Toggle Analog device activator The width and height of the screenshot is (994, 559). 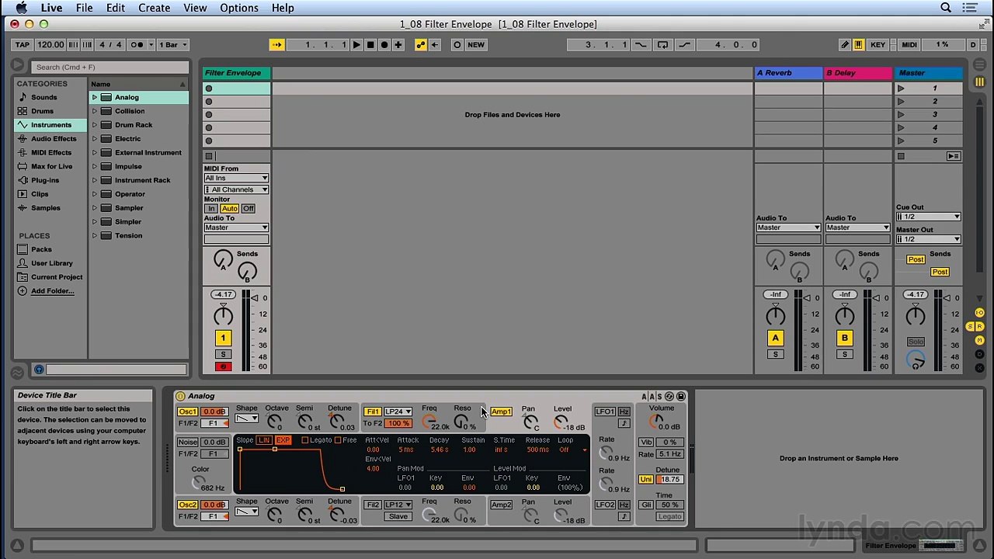click(x=181, y=396)
